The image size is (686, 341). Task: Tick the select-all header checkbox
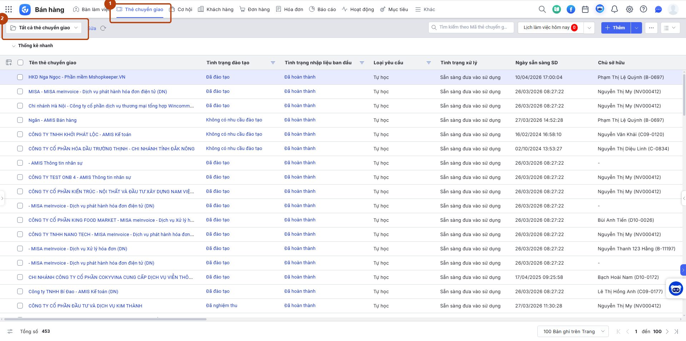(x=20, y=62)
